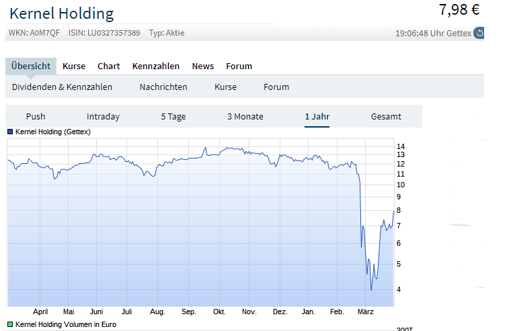
Task: Display the Gesamt chart range
Action: (386, 117)
